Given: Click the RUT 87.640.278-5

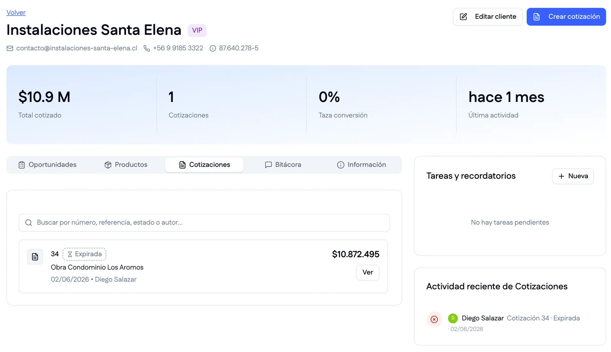Looking at the screenshot, I should tap(239, 48).
